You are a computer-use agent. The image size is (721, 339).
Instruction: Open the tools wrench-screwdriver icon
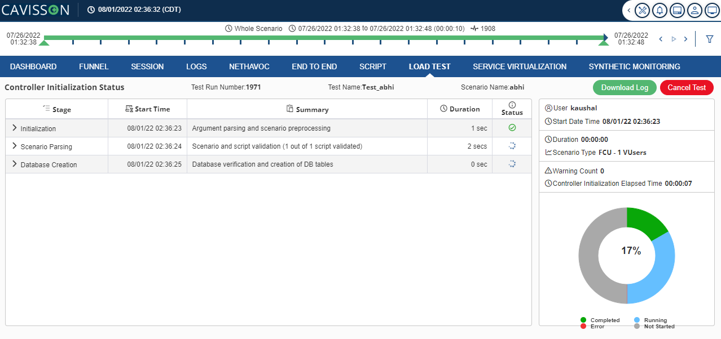[643, 10]
